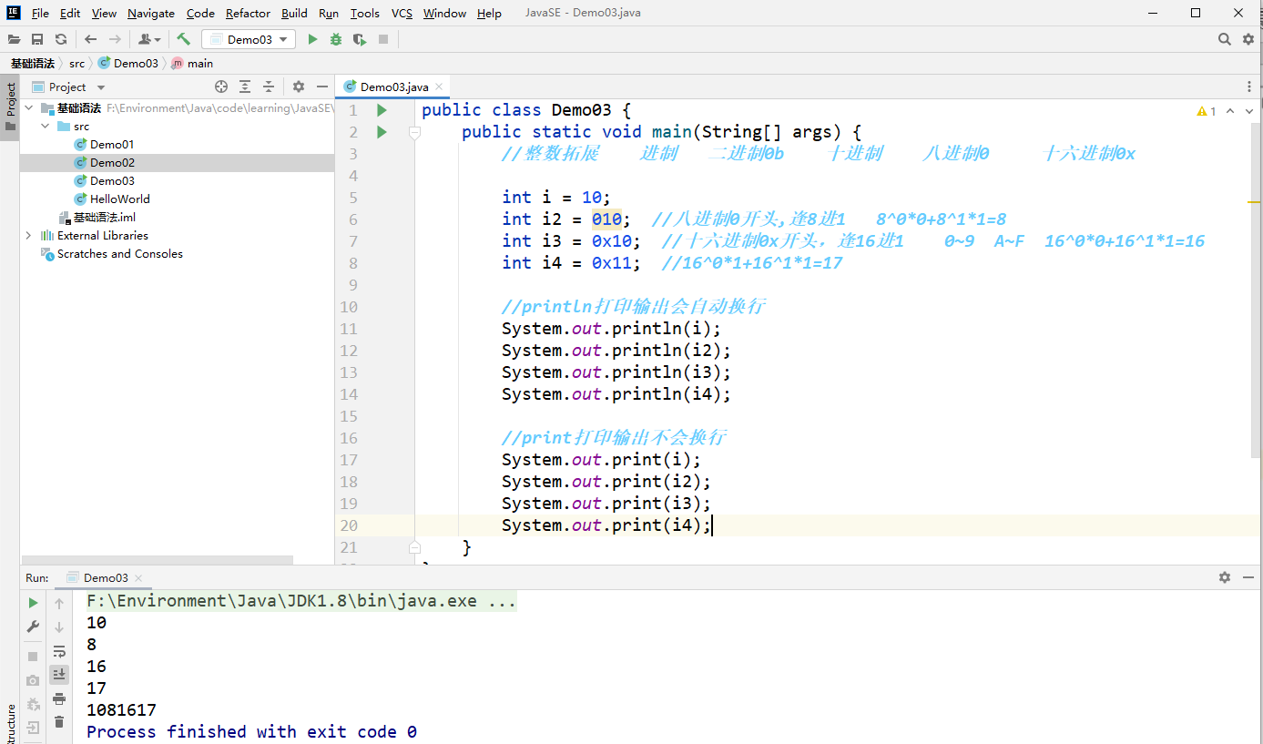Screen dimensions: 1263x744
Task: Locate opened file in Project tree
Action: coord(221,87)
